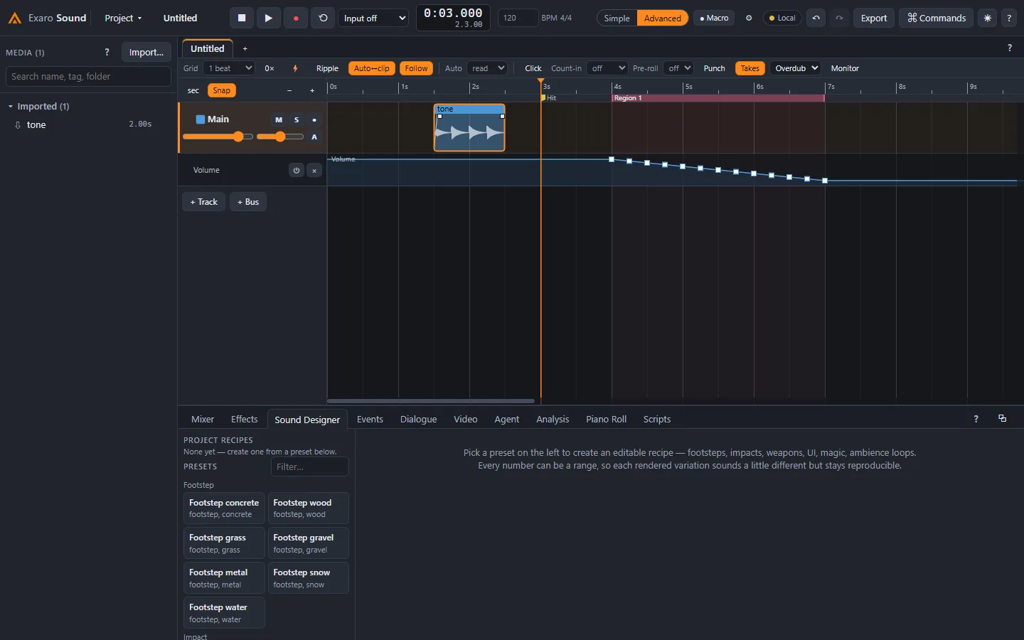1024x640 pixels.
Task: Open global help in top bar
Action: tap(1009, 18)
